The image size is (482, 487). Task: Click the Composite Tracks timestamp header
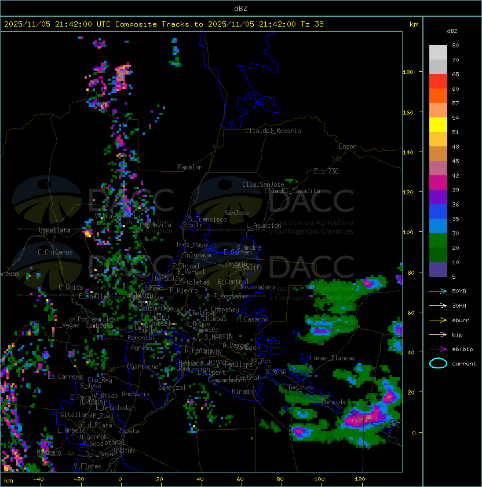pyautogui.click(x=164, y=24)
